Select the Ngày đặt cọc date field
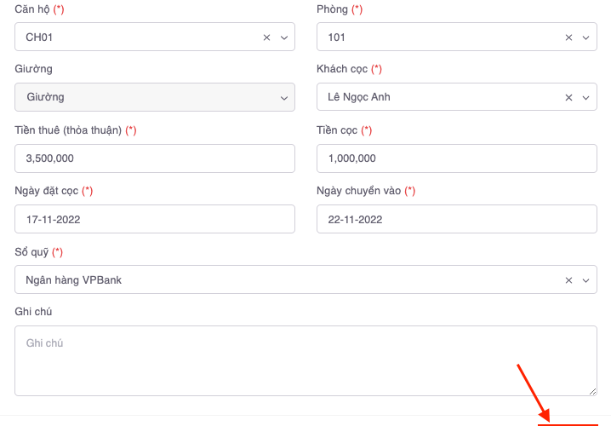 [x=155, y=219]
